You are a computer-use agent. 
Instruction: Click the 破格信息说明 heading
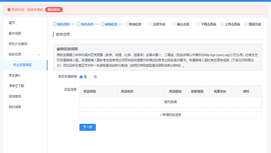click(67, 49)
